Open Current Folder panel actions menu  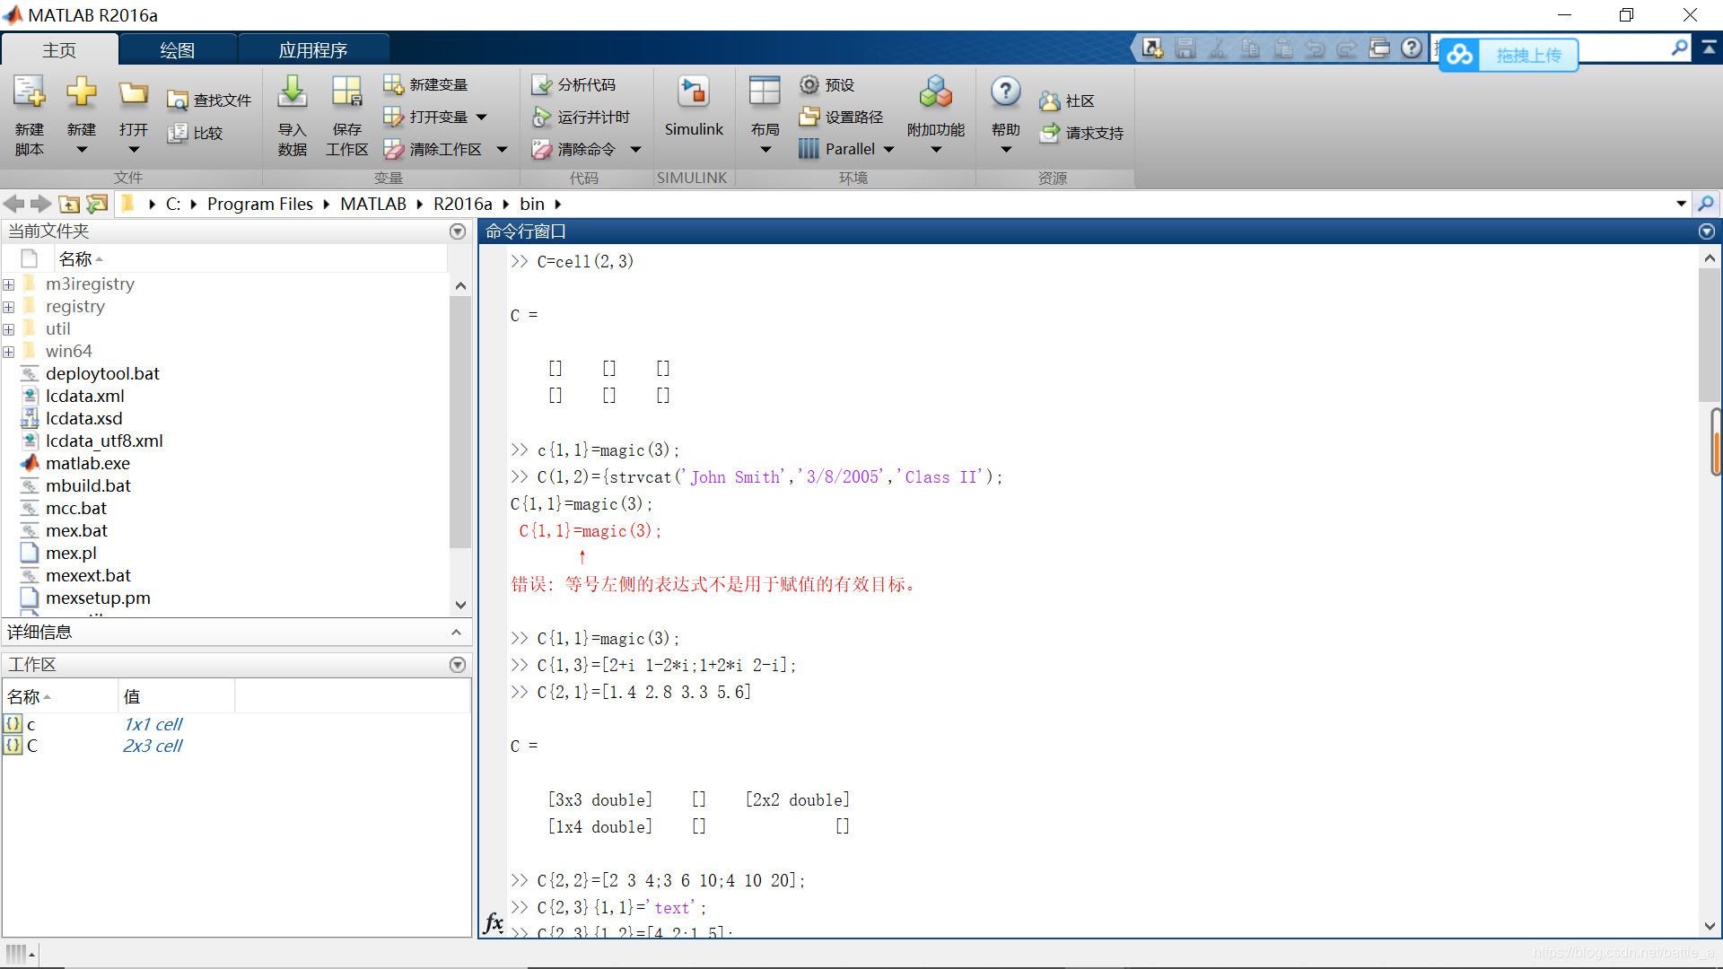(x=458, y=231)
